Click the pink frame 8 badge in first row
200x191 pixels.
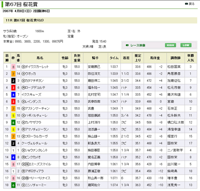[13, 67]
